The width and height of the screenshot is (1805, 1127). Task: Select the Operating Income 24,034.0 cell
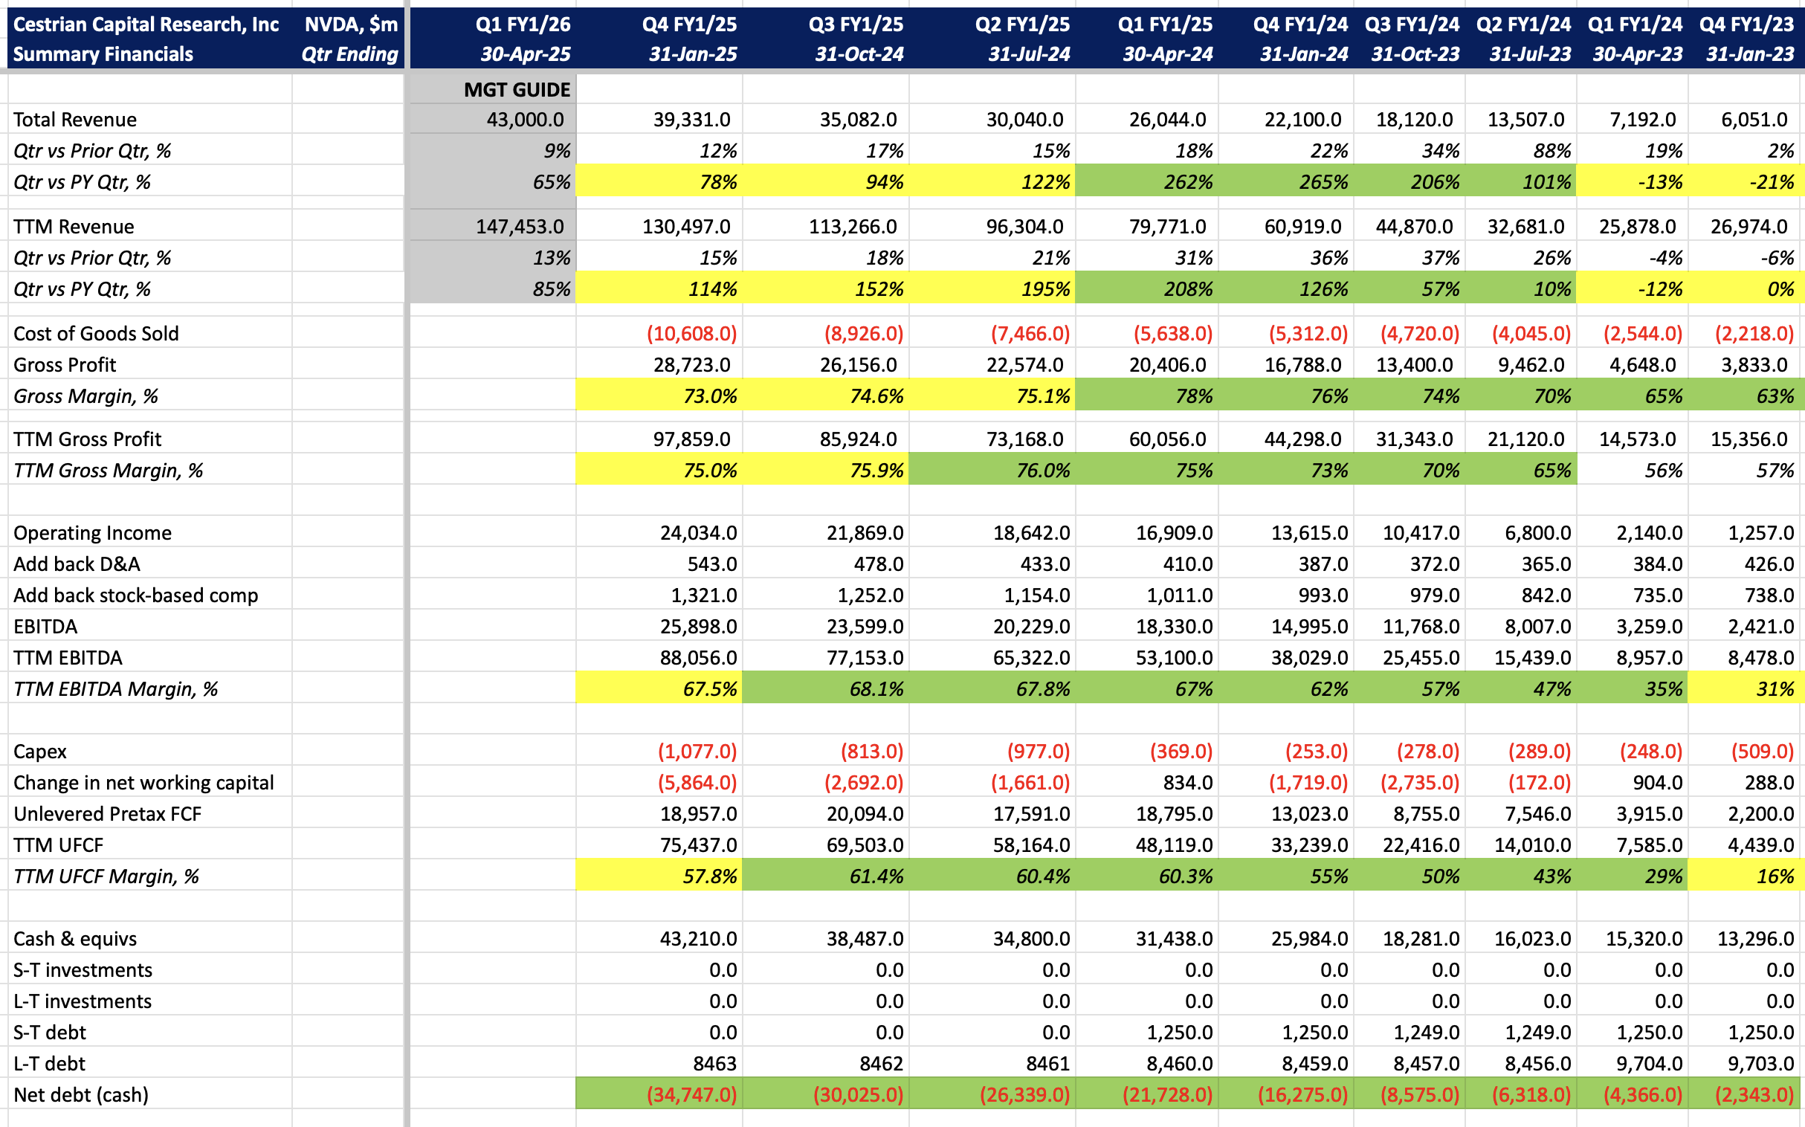tap(697, 533)
